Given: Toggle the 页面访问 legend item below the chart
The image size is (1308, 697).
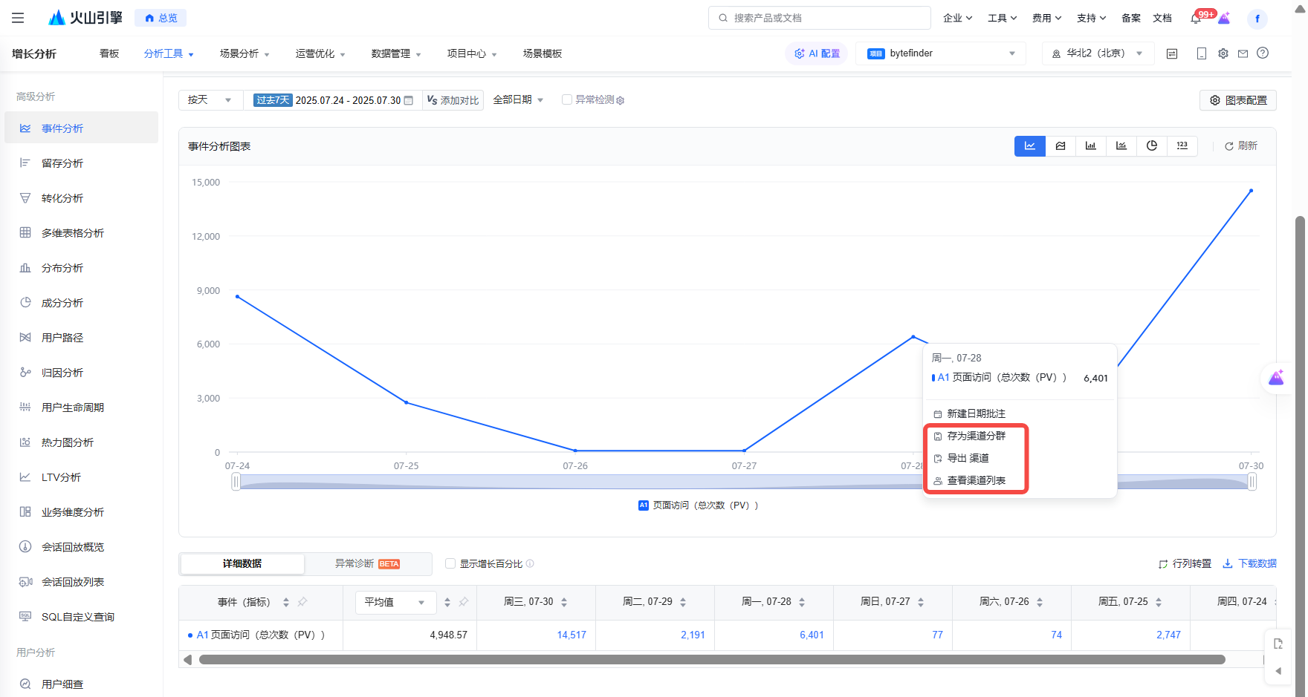Looking at the screenshot, I should click(x=698, y=505).
